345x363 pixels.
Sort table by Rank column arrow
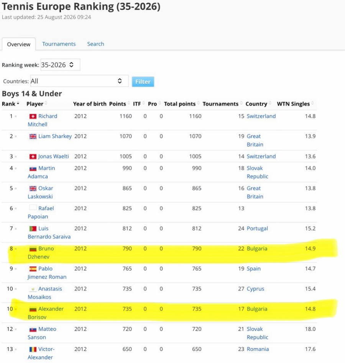18,104
